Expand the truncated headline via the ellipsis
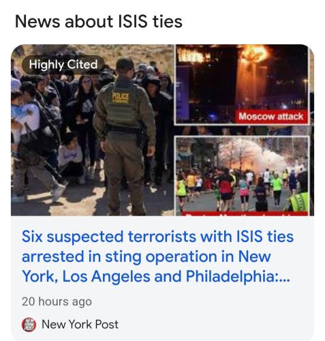 [283, 277]
